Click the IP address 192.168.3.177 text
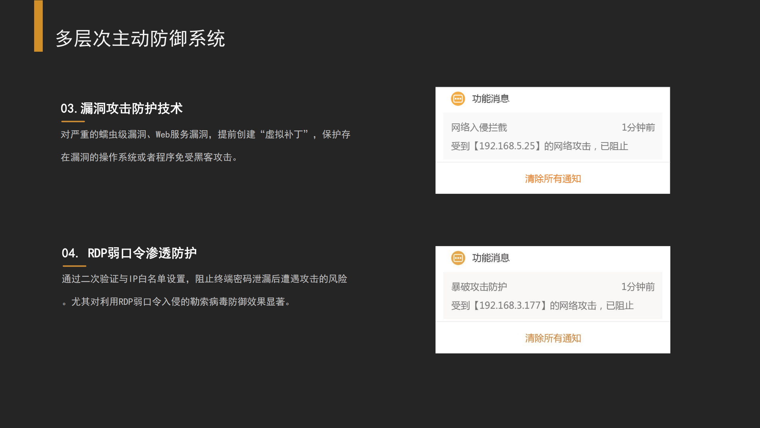760x428 pixels. [510, 305]
